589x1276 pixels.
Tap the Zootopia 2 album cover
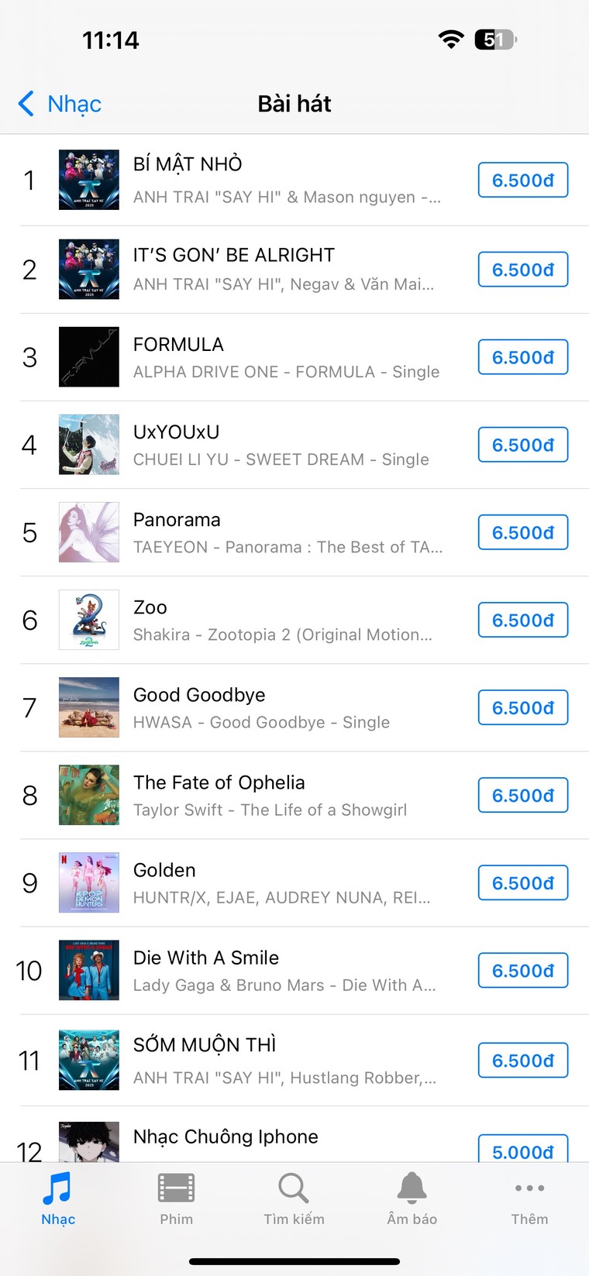click(x=89, y=620)
